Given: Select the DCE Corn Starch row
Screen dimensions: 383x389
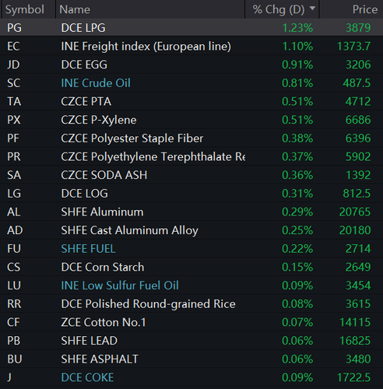Looking at the screenshot, I should pos(191,267).
